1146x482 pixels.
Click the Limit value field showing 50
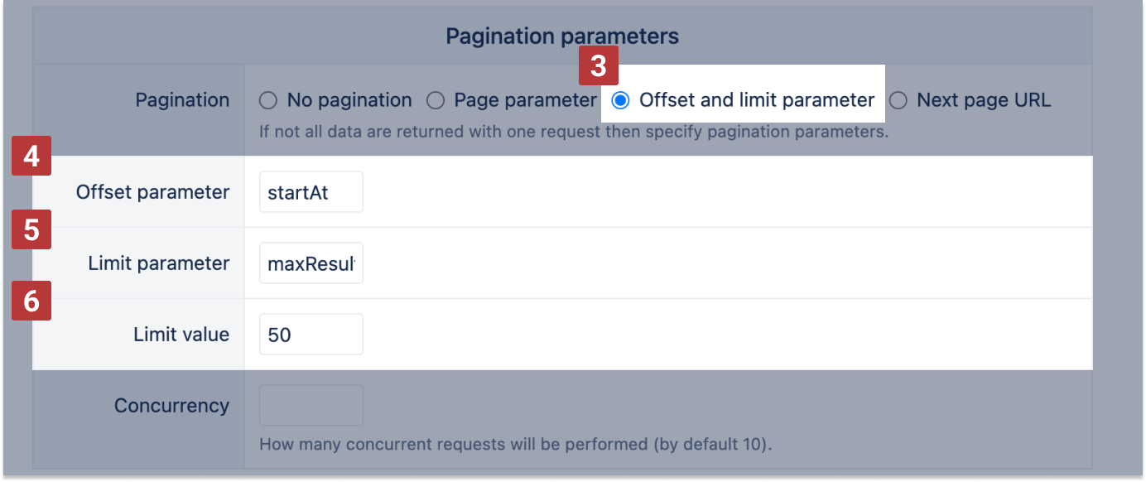click(x=311, y=334)
